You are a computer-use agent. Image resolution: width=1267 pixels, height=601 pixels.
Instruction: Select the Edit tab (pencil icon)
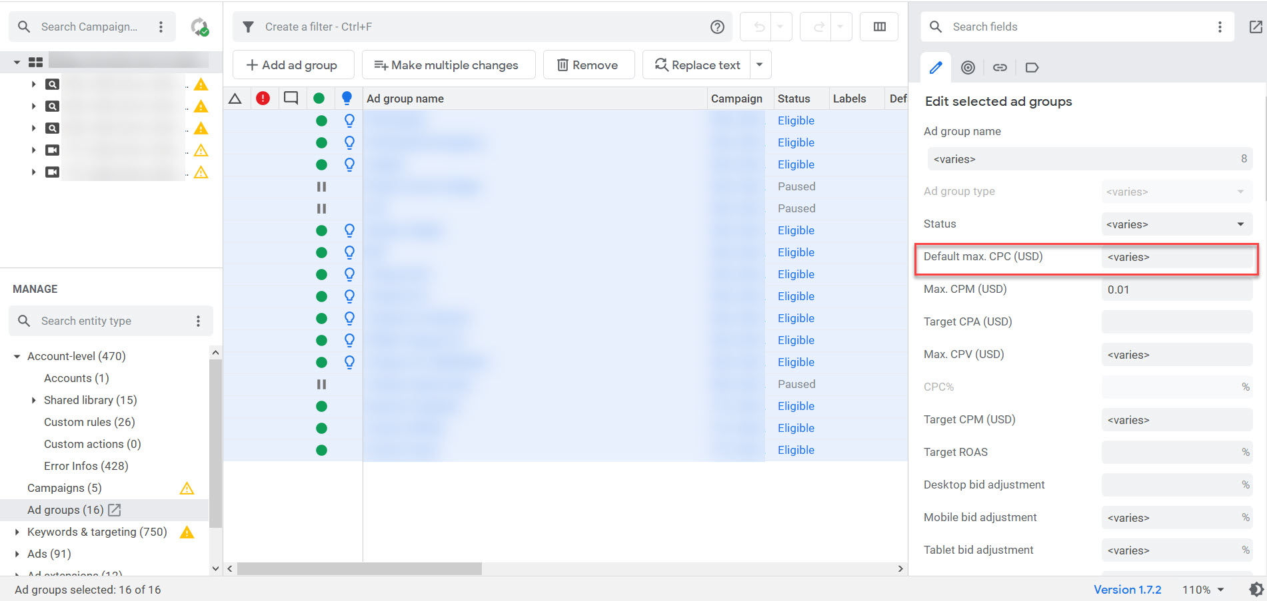pyautogui.click(x=936, y=67)
